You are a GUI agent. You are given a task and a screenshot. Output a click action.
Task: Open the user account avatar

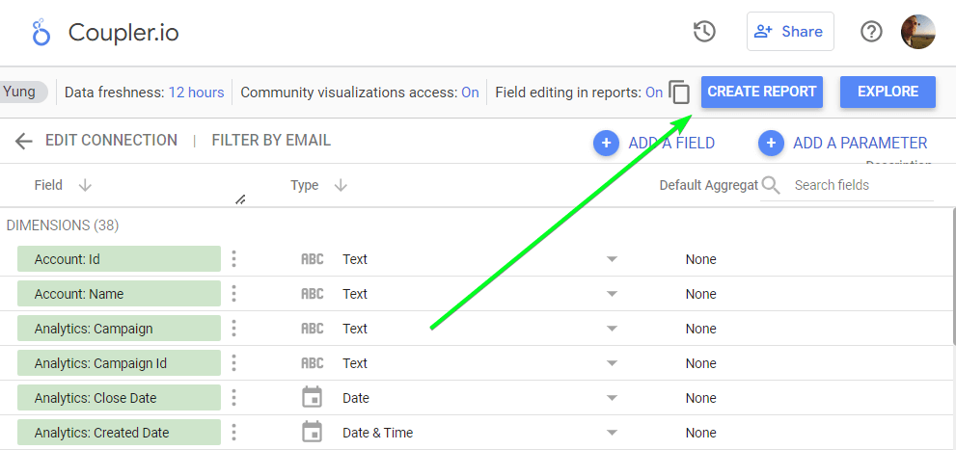(917, 32)
